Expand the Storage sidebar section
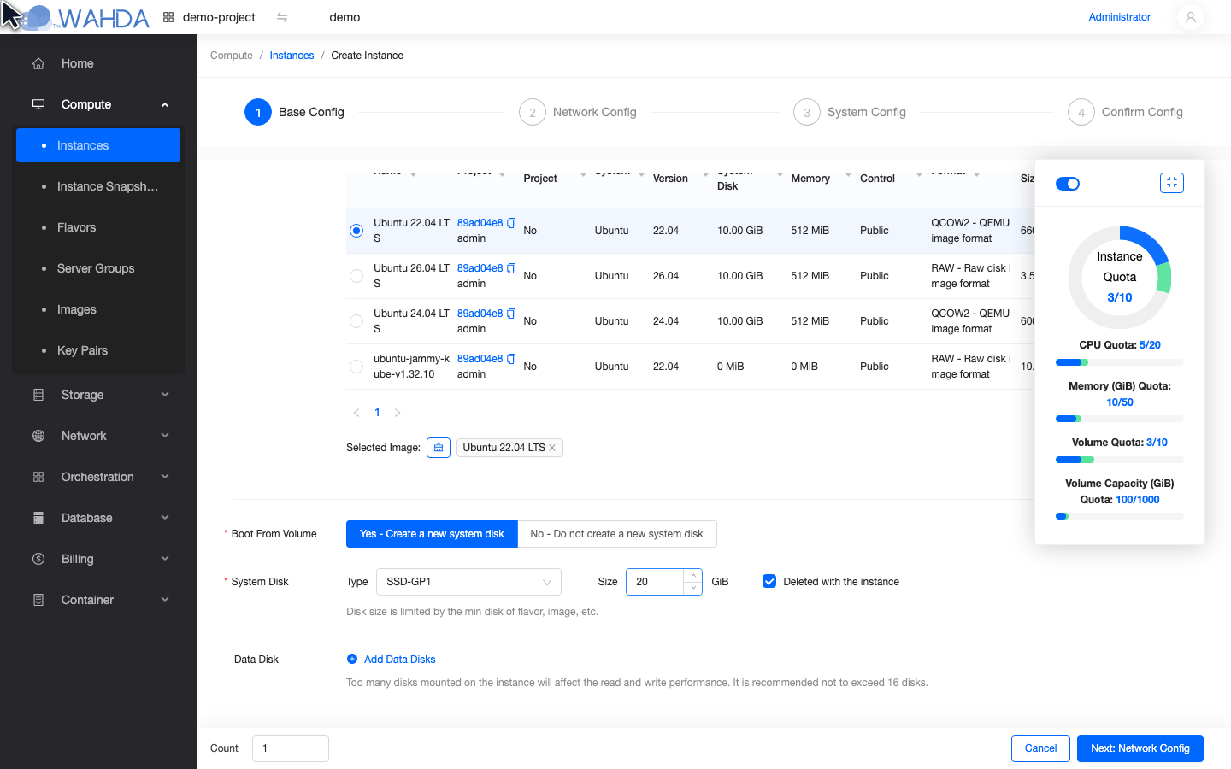 [98, 395]
